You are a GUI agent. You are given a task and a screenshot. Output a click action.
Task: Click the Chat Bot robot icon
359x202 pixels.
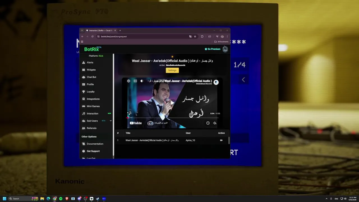pyautogui.click(x=84, y=77)
